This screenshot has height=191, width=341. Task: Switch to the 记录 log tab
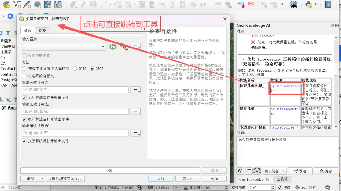pyautogui.click(x=42, y=31)
